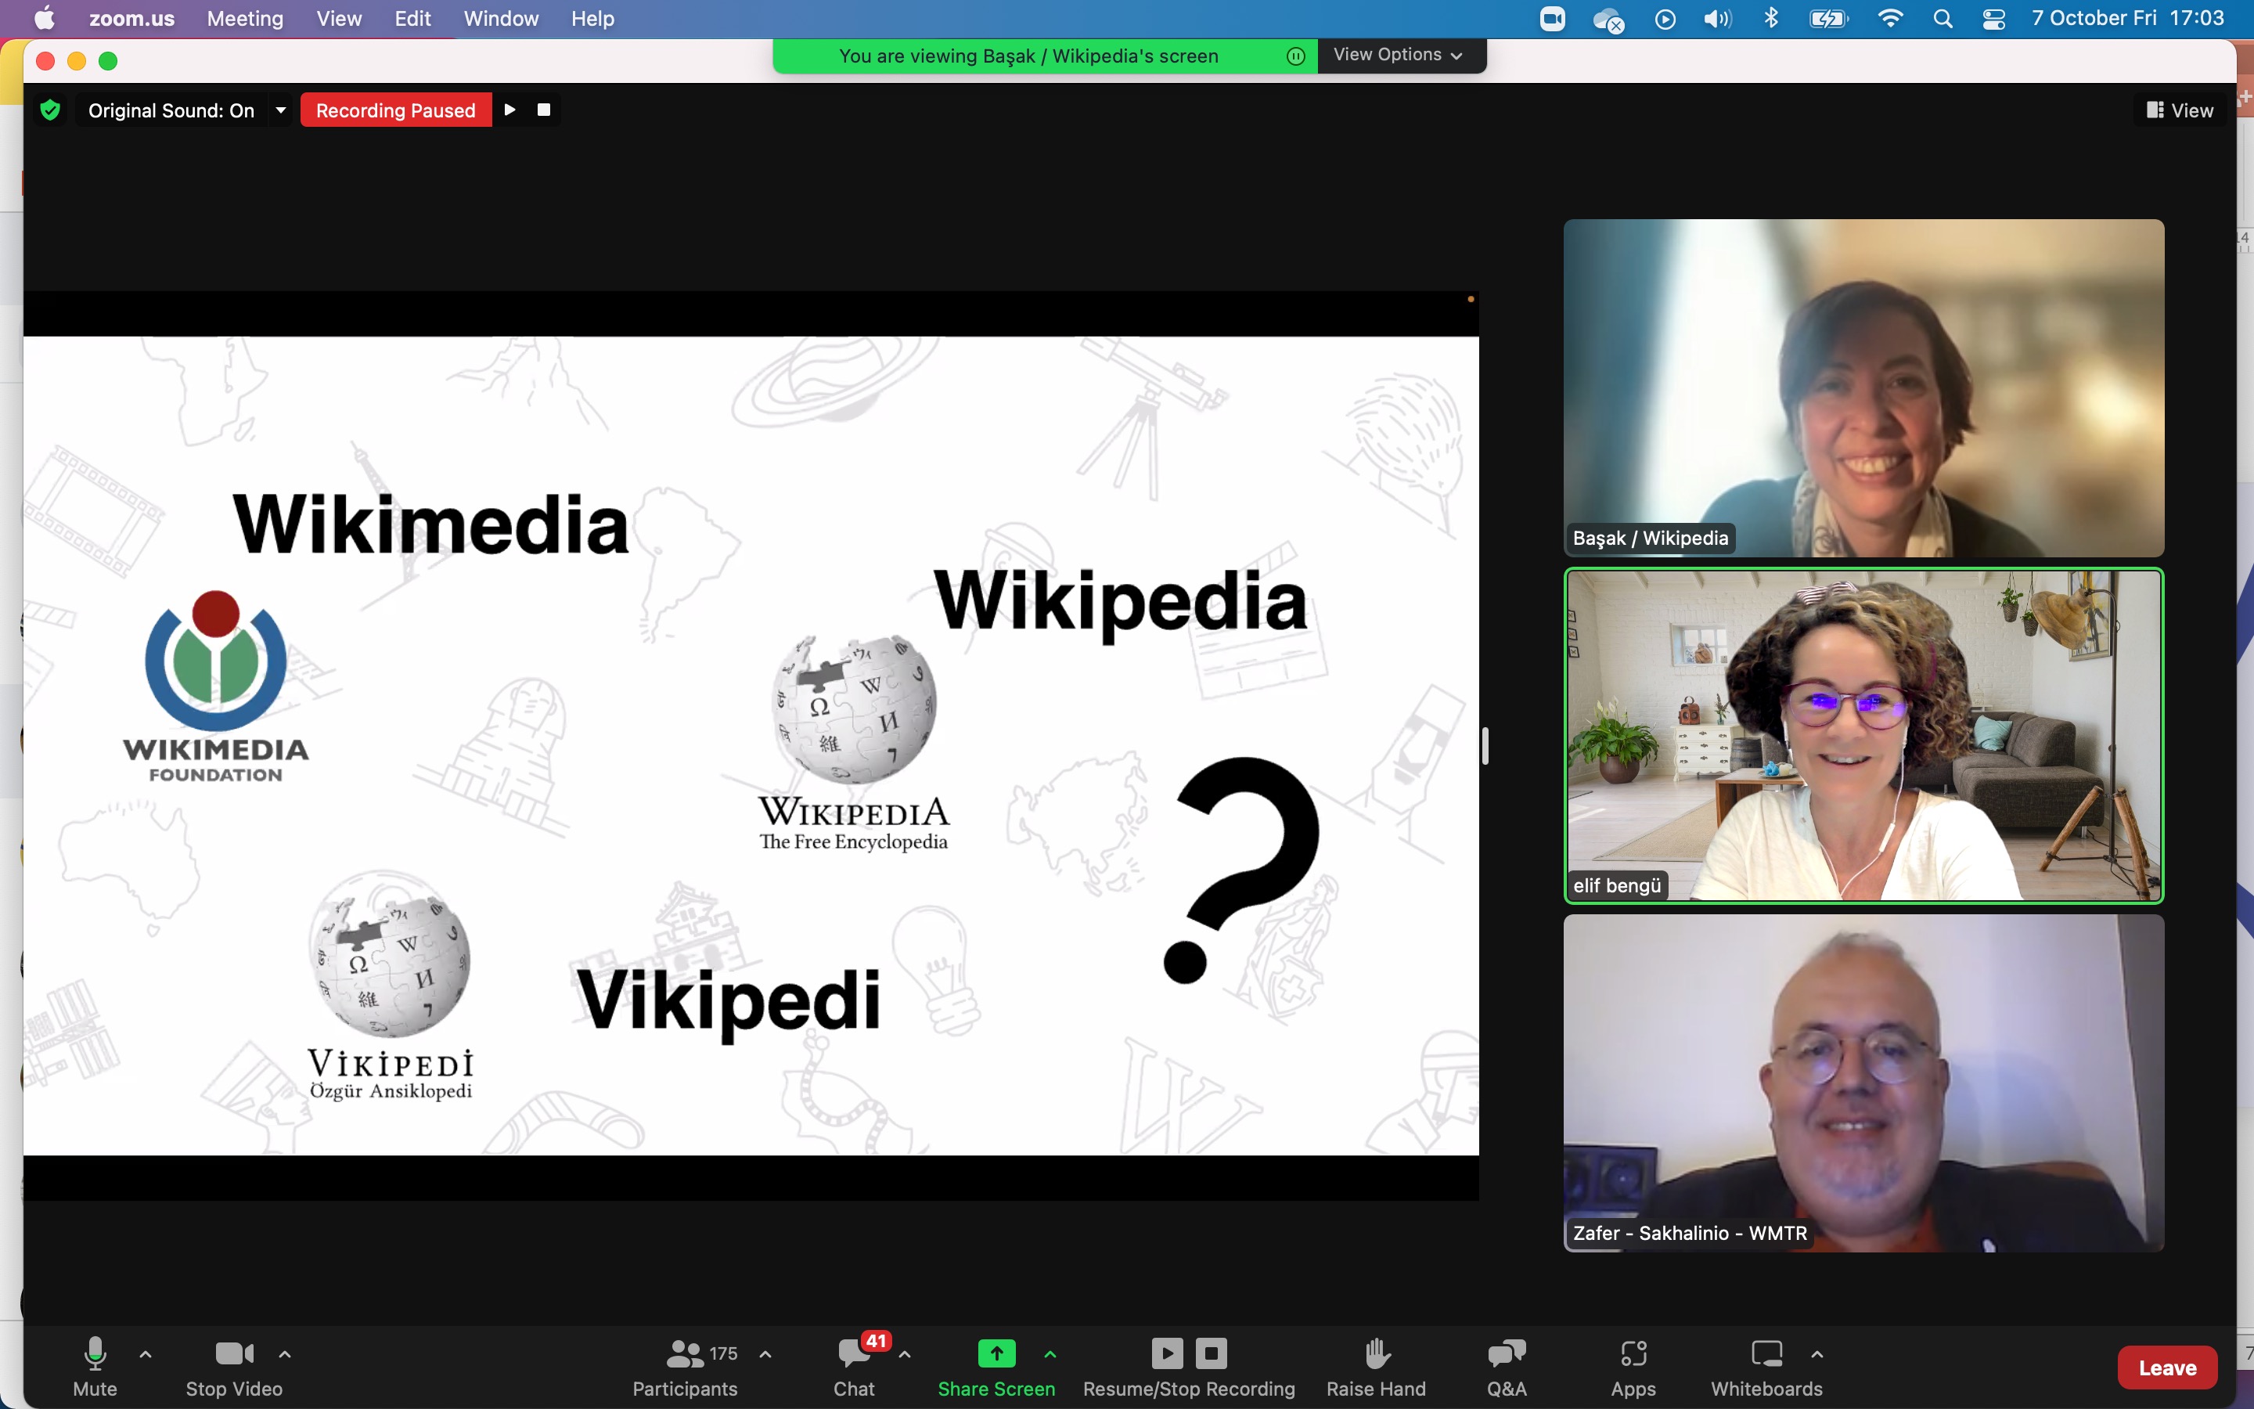
Task: Click the pause-share icon in green banner
Action: coord(1294,56)
